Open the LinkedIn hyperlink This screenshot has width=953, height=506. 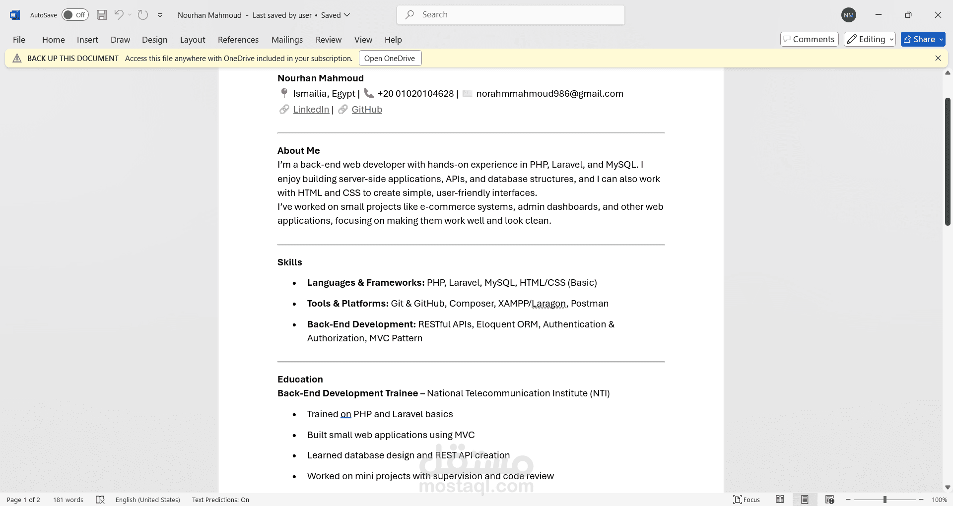tap(311, 109)
